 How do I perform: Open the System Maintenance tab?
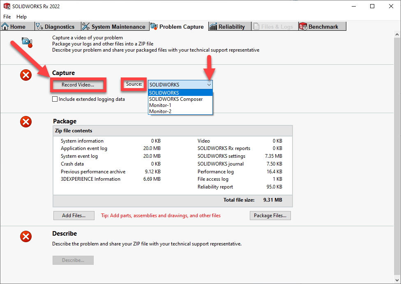coord(114,27)
